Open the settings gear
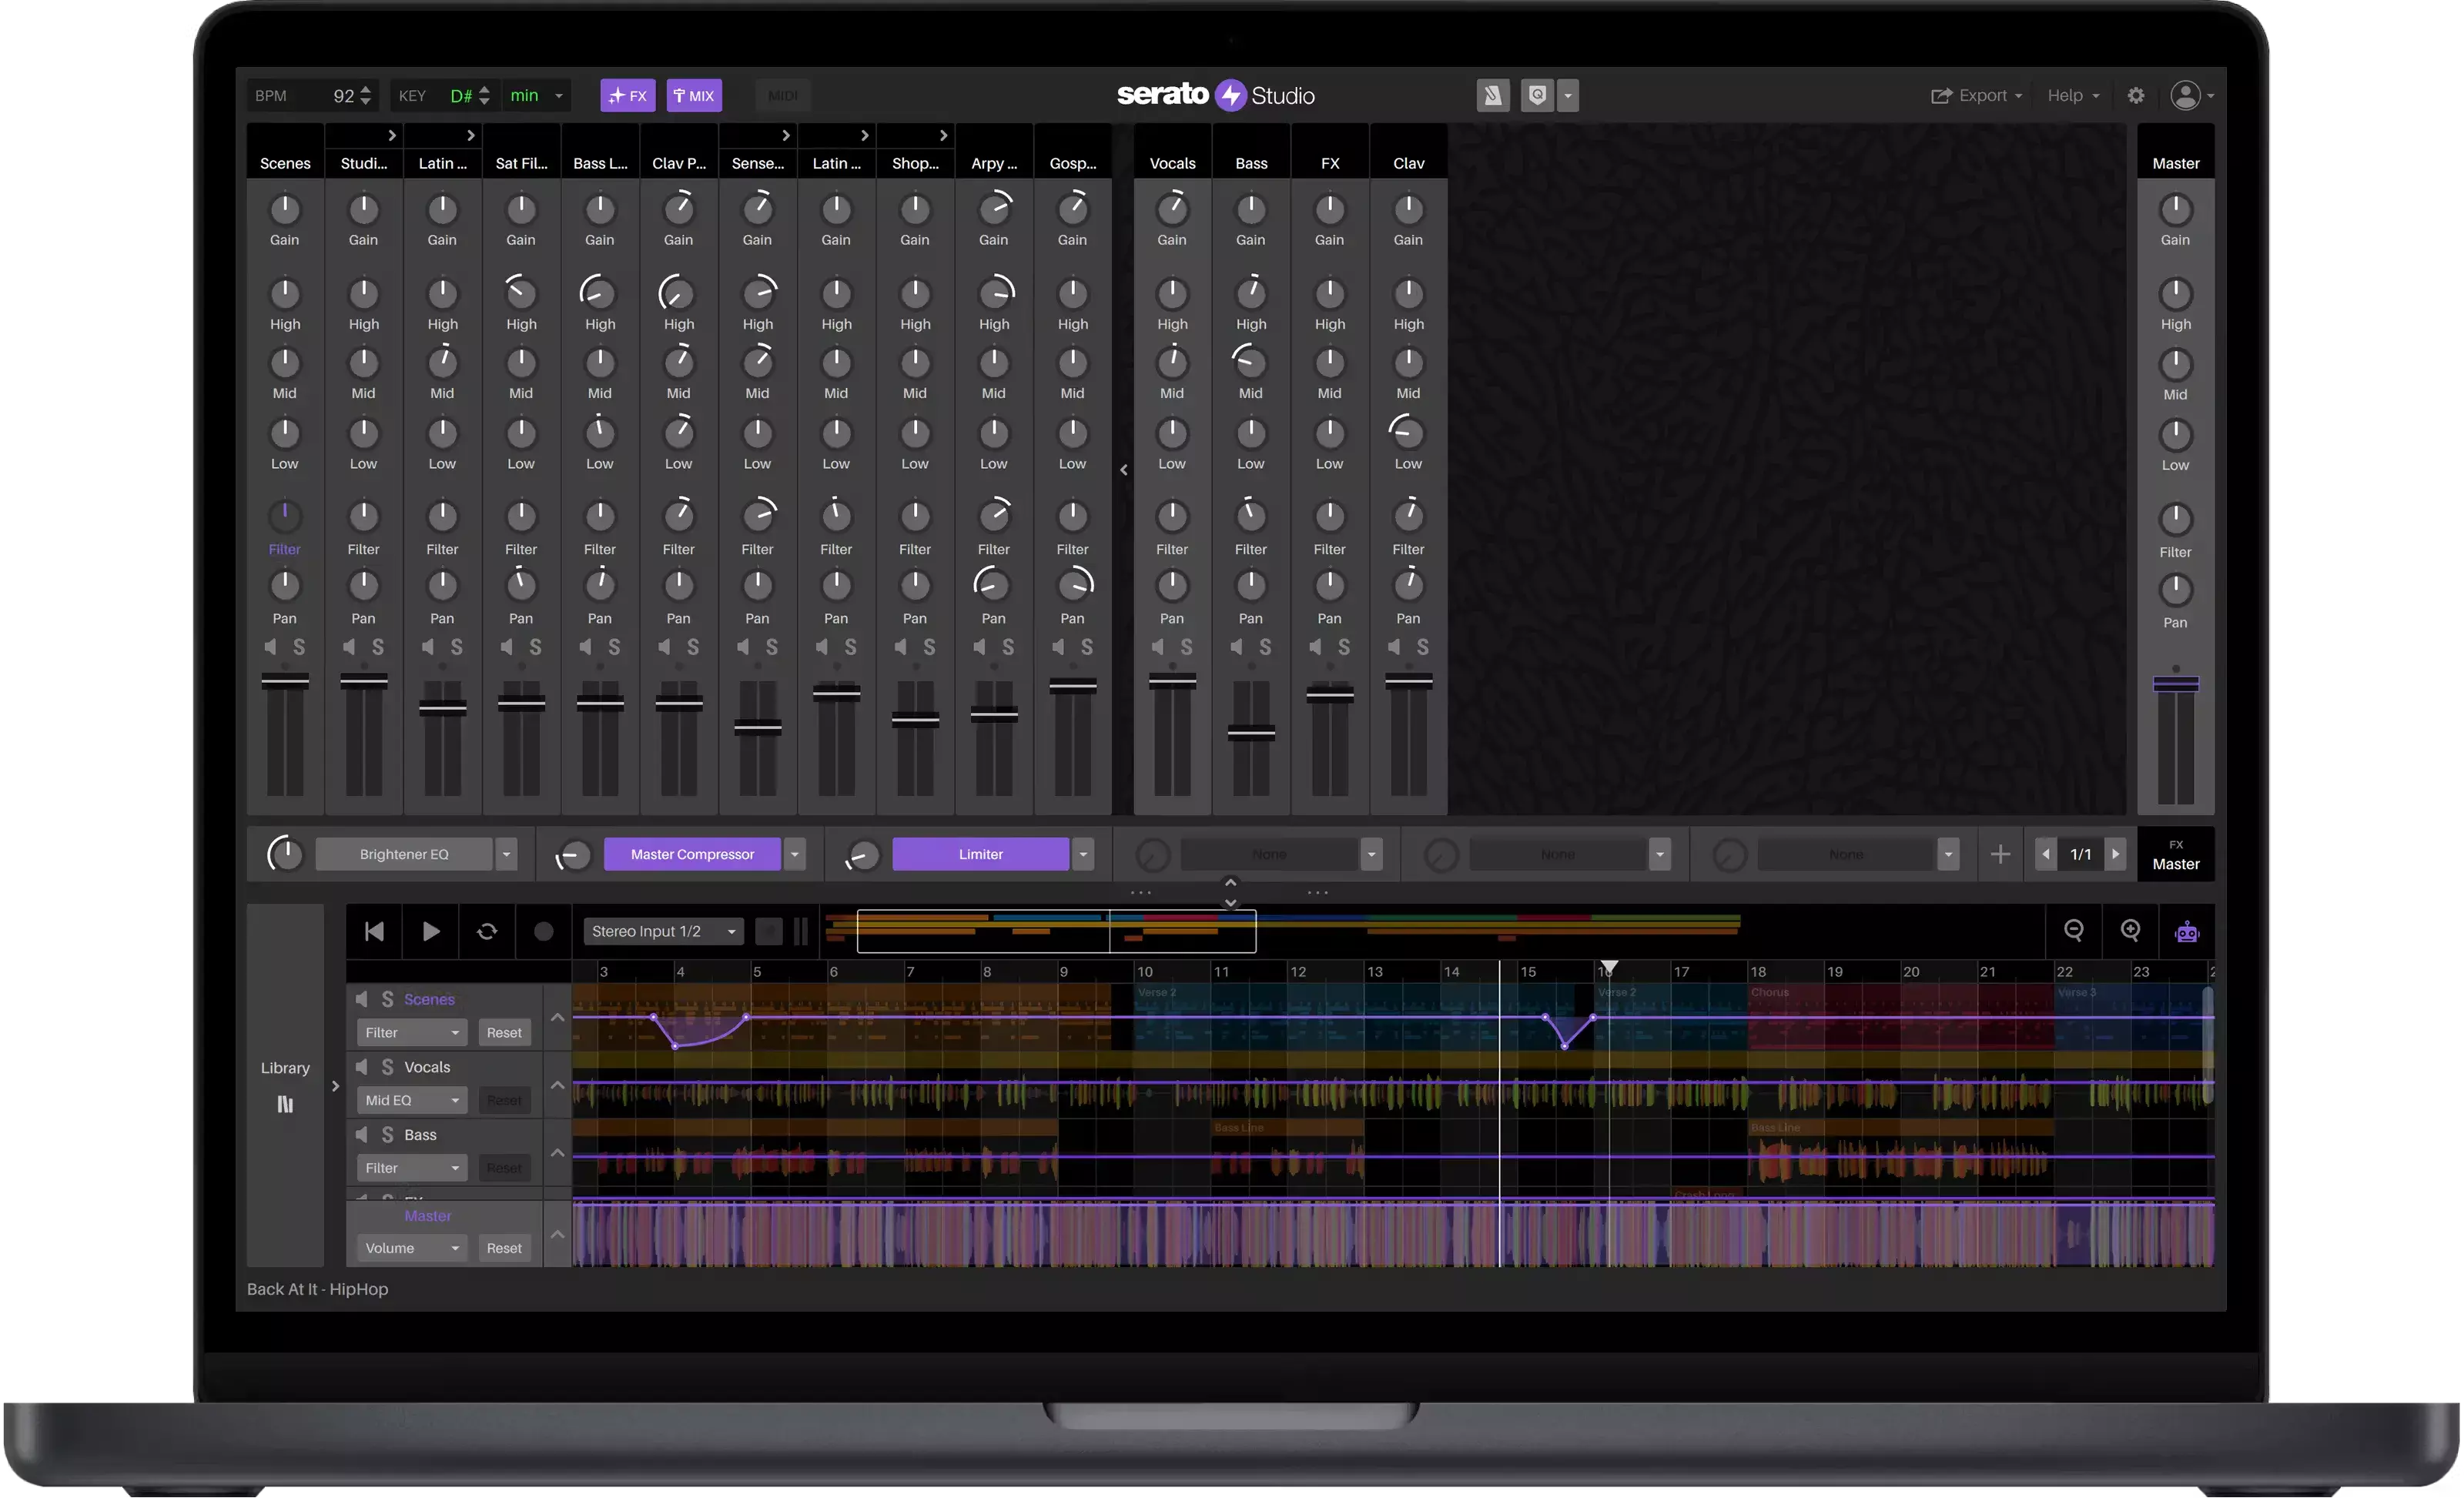2464x1498 pixels. click(x=2135, y=96)
